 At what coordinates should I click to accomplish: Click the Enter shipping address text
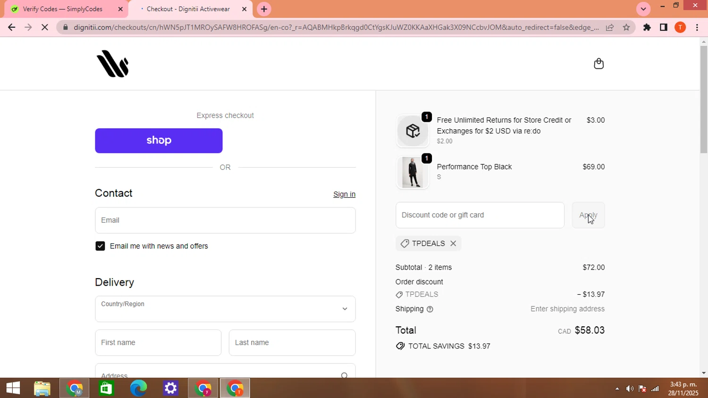(x=567, y=309)
